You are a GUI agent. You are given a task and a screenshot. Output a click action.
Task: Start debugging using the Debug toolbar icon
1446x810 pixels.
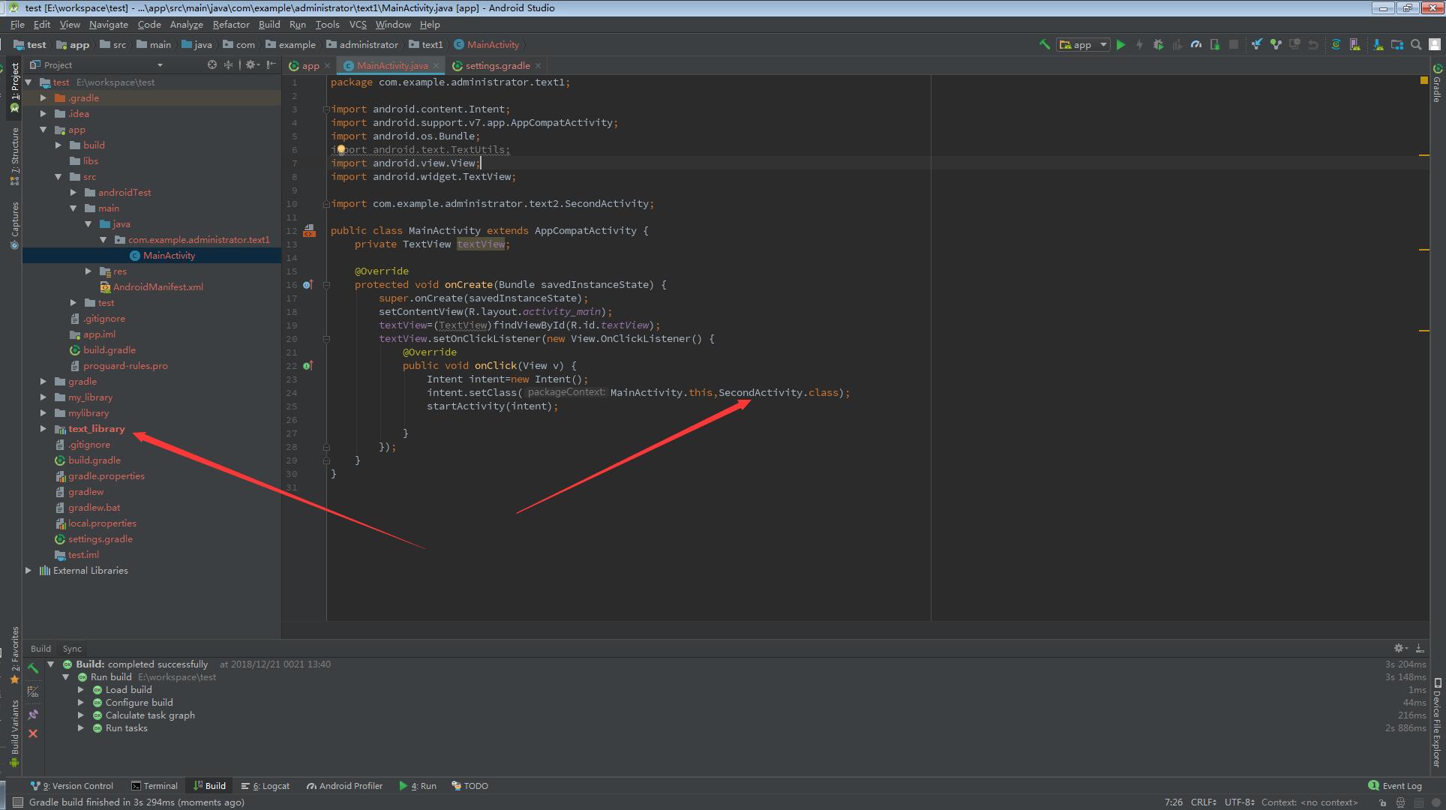click(1159, 44)
